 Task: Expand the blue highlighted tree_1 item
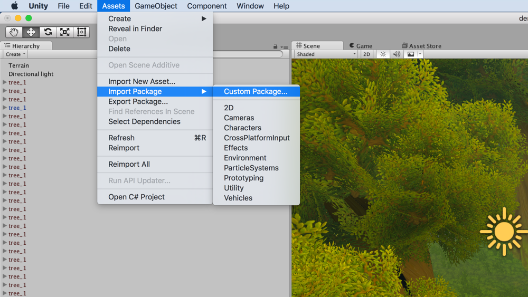coord(5,108)
